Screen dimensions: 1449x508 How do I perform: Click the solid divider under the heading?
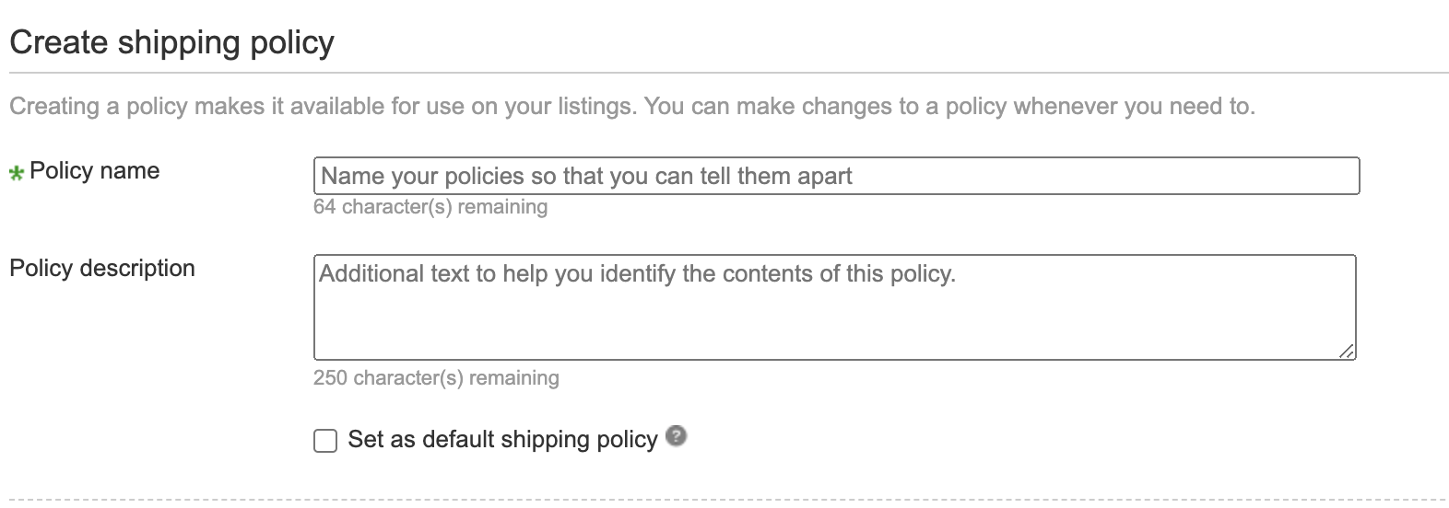coord(728,73)
